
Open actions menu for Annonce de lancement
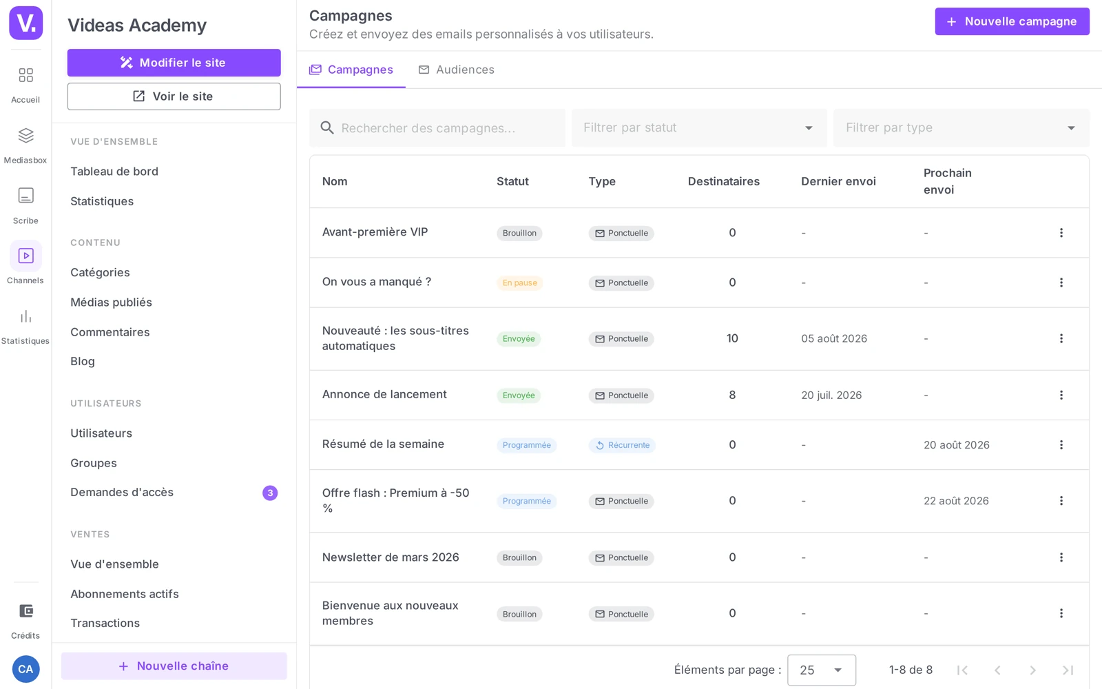[1061, 395]
